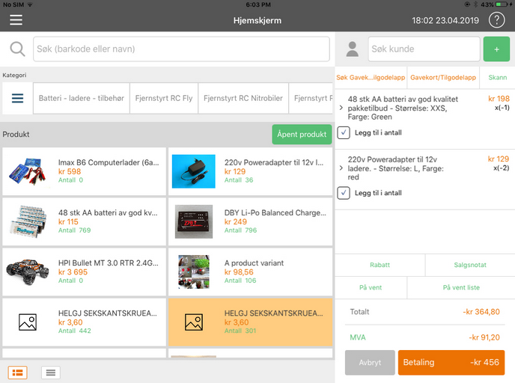The width and height of the screenshot is (515, 383).
Task: Click the help question mark icon
Action: (x=497, y=20)
